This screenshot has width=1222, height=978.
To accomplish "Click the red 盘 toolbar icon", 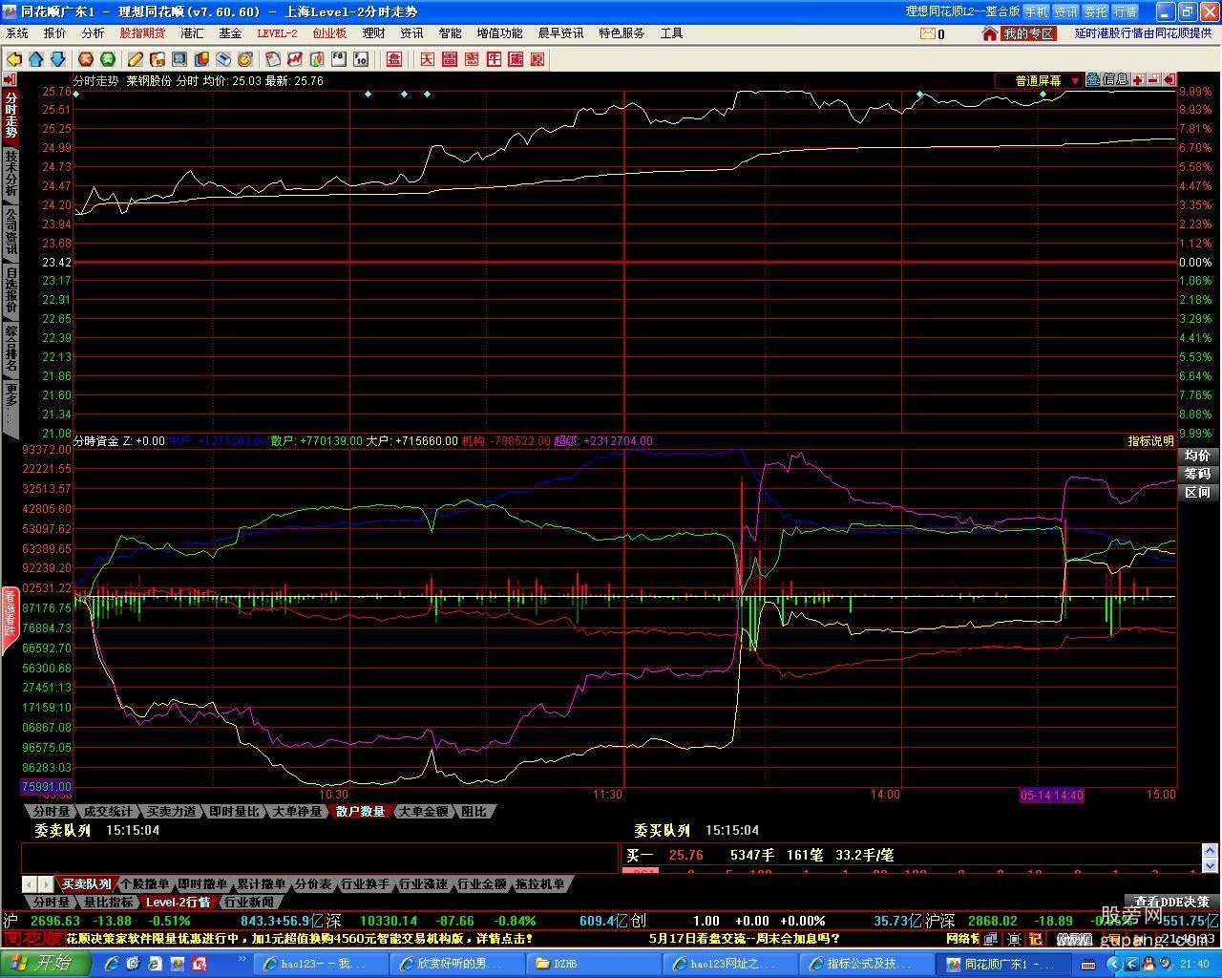I will [394, 59].
